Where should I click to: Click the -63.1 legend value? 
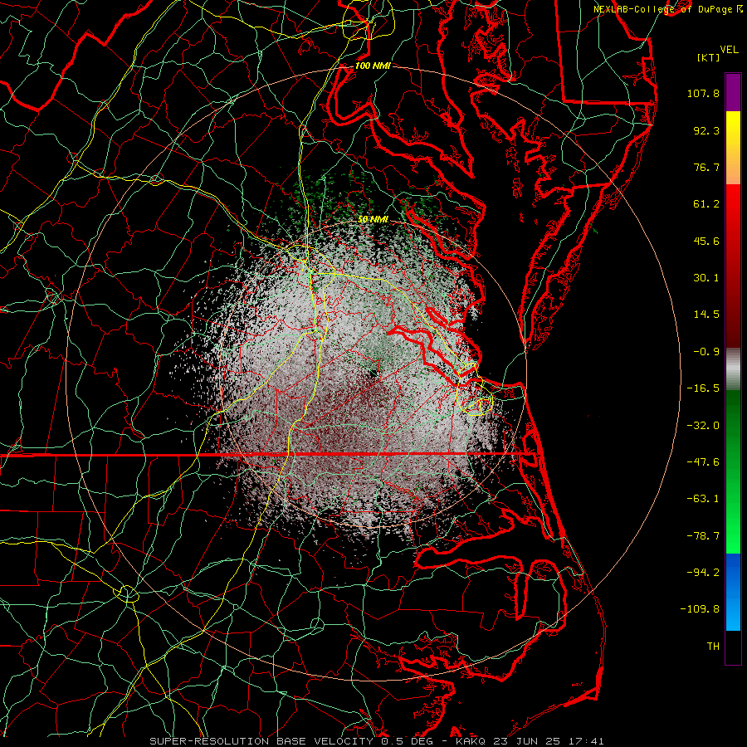703,499
